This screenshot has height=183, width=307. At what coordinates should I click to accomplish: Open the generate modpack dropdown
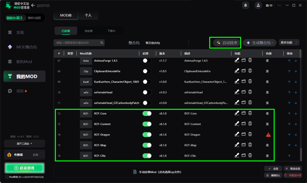(x=260, y=43)
